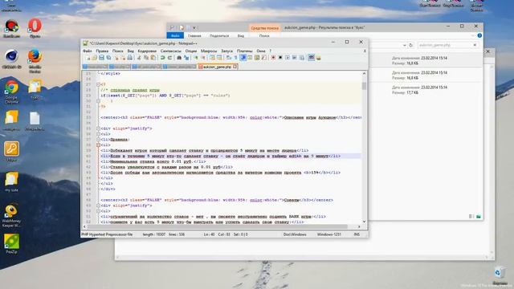
Task: Open Find with the binoculars icon
Action: click(x=179, y=58)
